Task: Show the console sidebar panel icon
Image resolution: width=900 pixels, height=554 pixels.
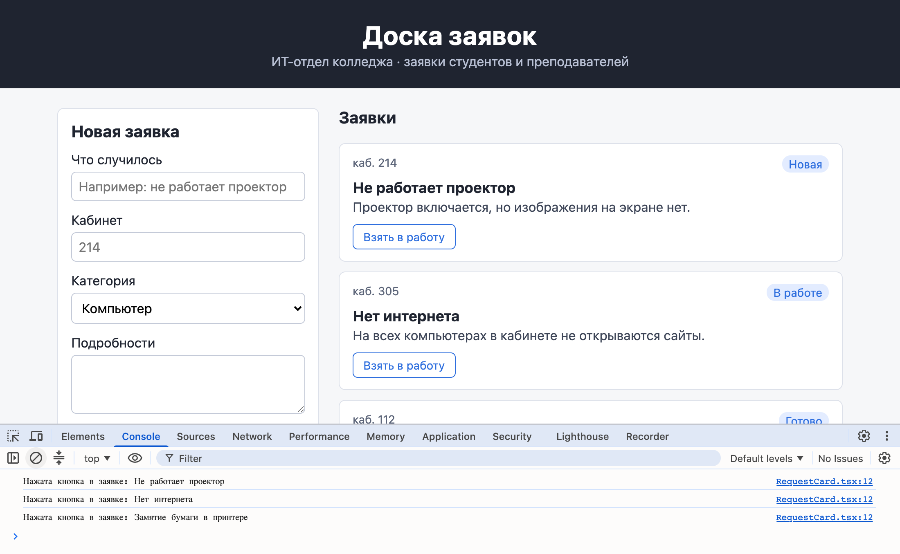Action: [x=13, y=458]
